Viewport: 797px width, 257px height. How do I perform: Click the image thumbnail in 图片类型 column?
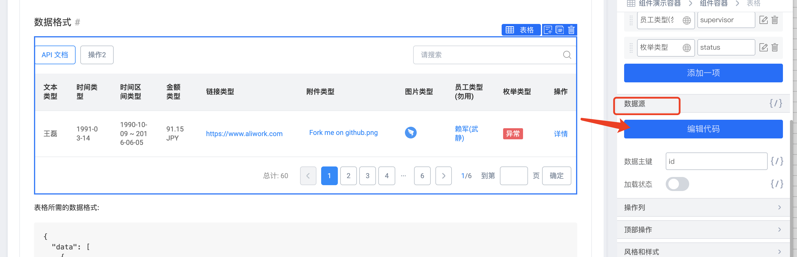(x=411, y=133)
